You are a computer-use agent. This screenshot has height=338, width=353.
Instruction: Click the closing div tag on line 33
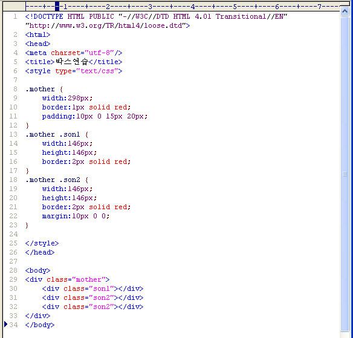coord(37,316)
